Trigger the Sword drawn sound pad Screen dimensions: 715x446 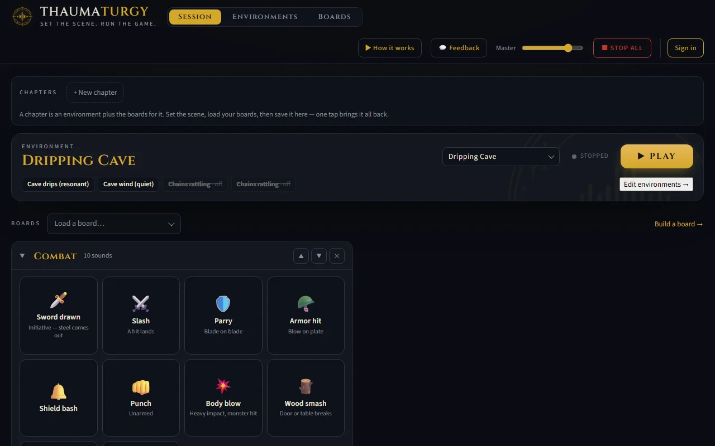(x=59, y=316)
